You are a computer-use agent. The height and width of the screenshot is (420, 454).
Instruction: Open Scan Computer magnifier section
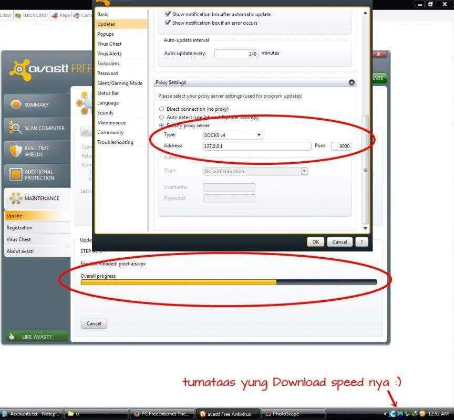(37, 128)
